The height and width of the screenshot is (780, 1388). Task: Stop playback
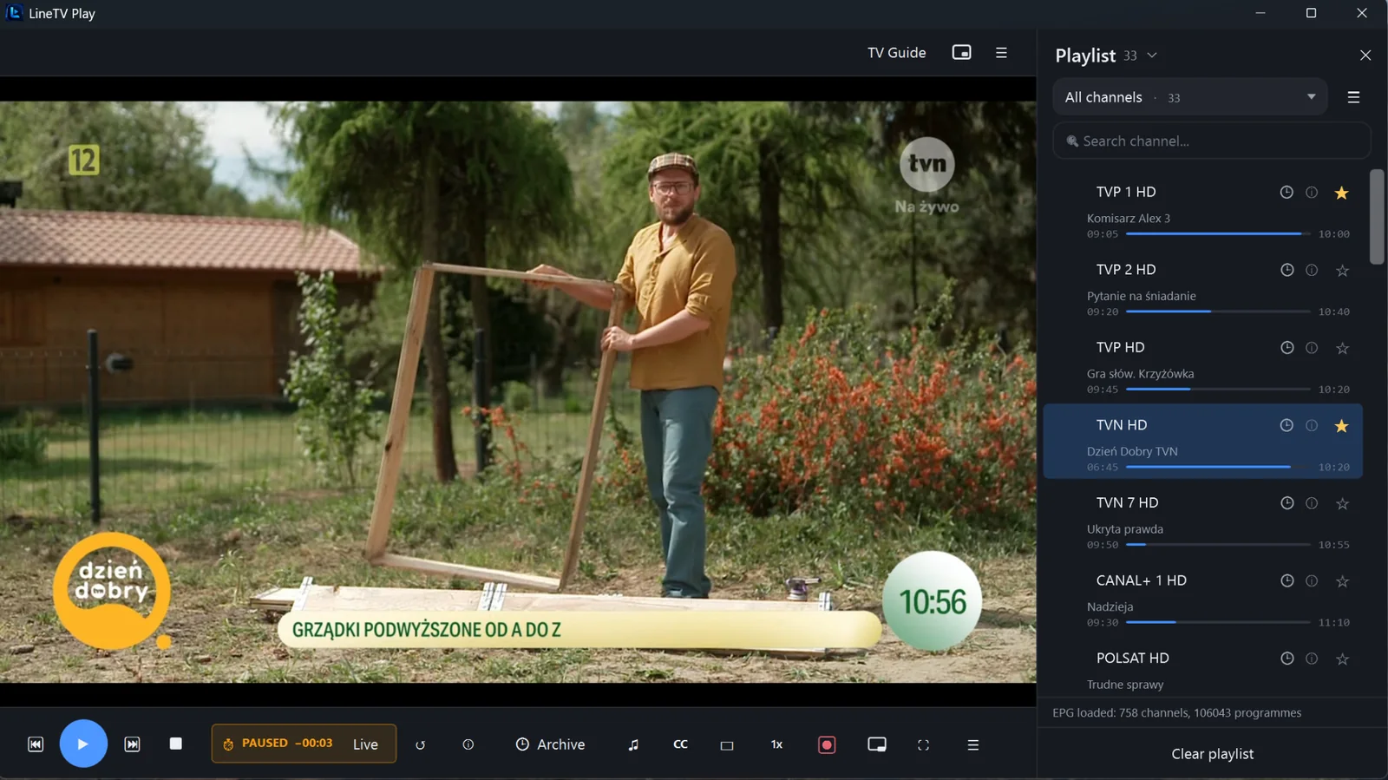175,744
